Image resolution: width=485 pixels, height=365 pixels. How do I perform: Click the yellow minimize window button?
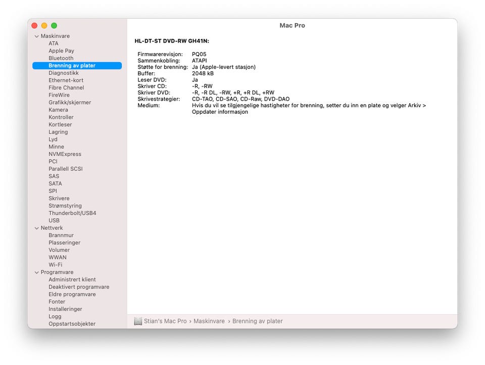(44, 26)
